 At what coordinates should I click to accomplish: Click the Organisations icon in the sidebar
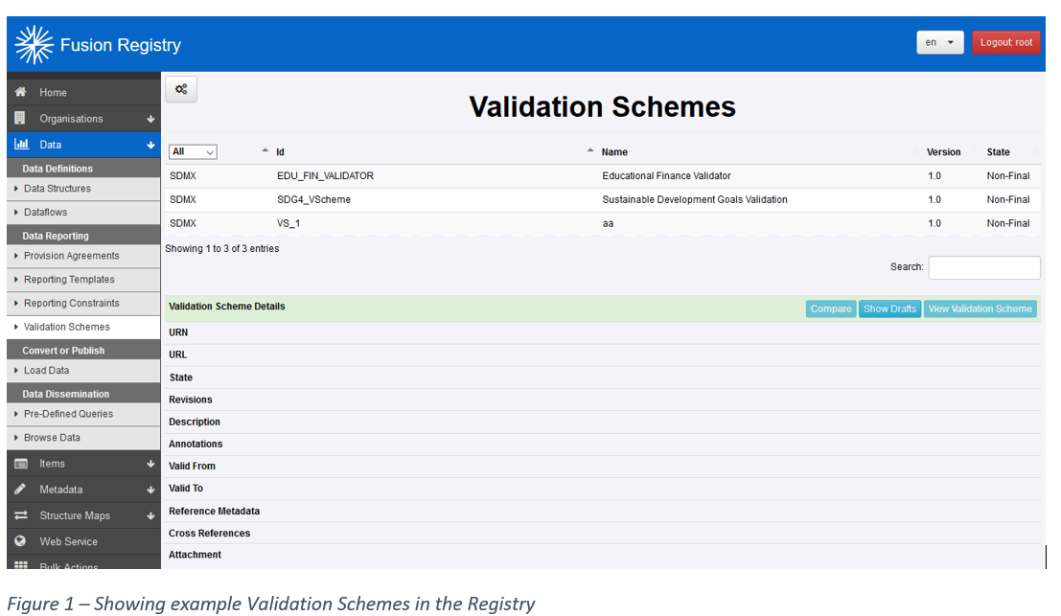coord(18,118)
